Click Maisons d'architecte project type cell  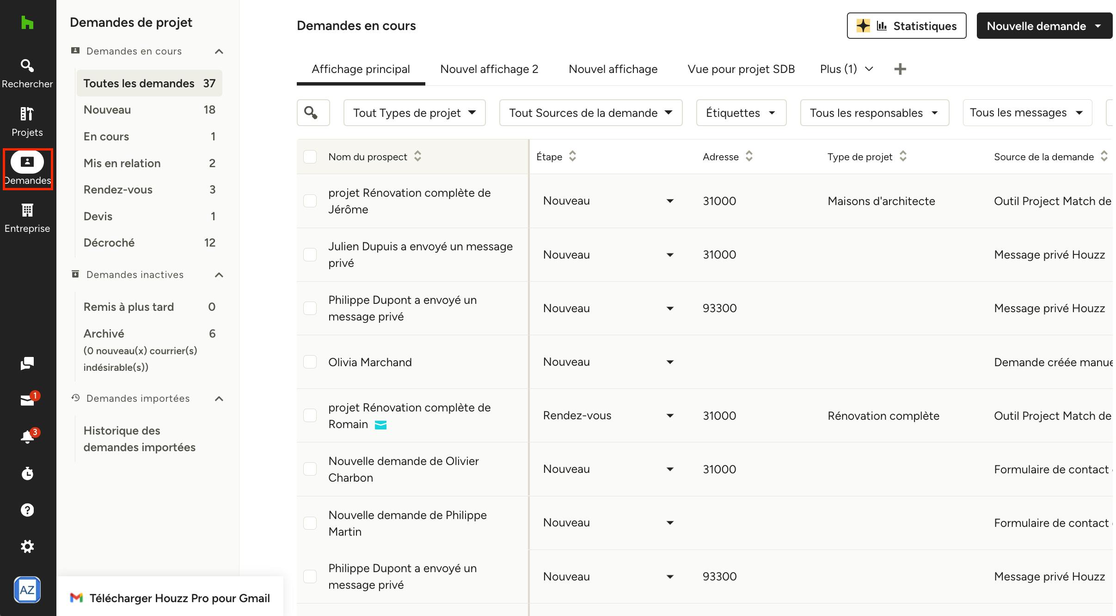[881, 201]
